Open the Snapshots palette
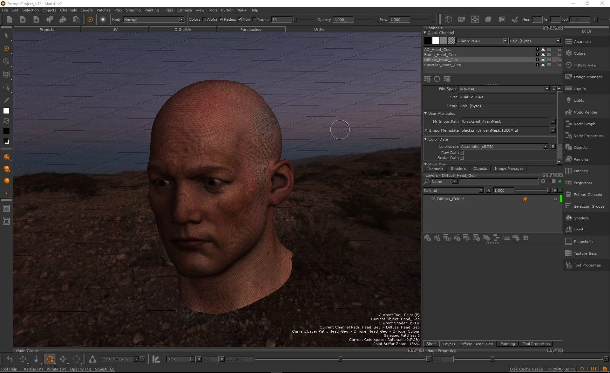Screen dimensions: 610x373 583,242
